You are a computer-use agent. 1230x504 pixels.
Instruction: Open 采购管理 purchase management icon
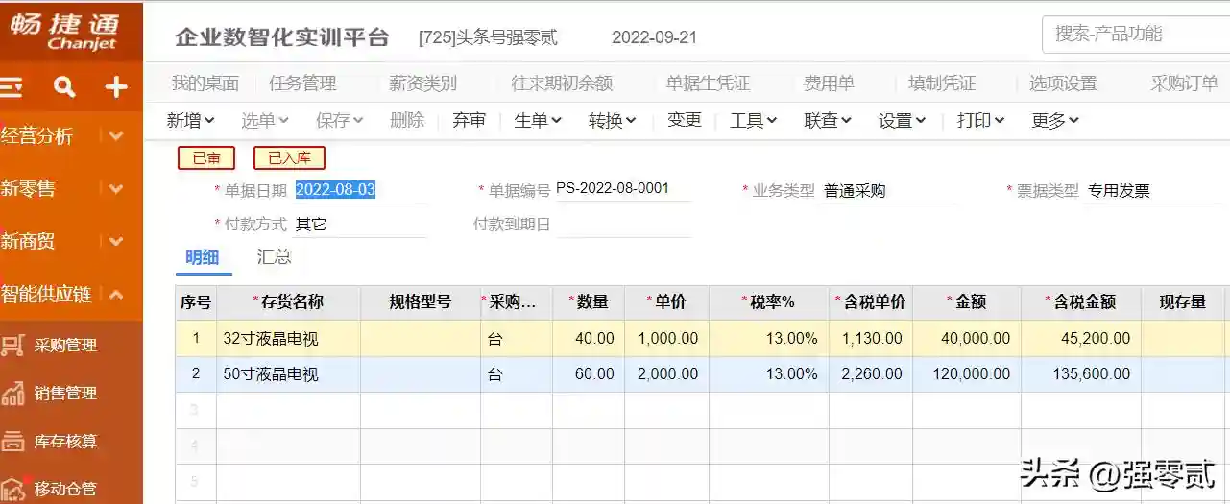13,346
